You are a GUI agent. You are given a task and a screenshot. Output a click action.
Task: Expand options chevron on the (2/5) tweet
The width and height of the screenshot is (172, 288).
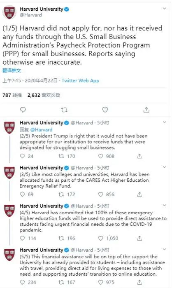(165, 122)
